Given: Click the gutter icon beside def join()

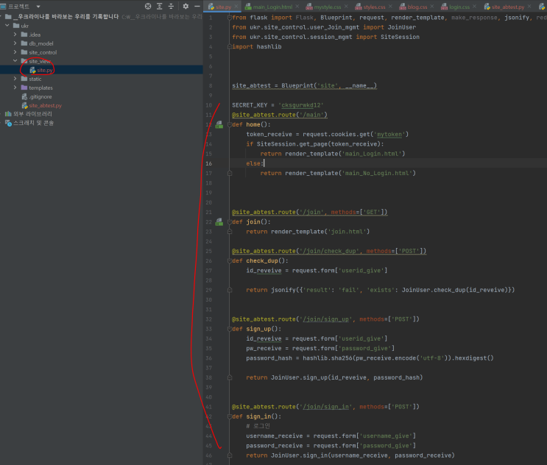Looking at the screenshot, I should pos(219,221).
